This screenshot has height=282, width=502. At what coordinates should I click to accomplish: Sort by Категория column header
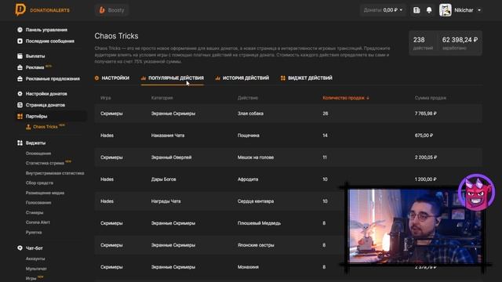[162, 98]
